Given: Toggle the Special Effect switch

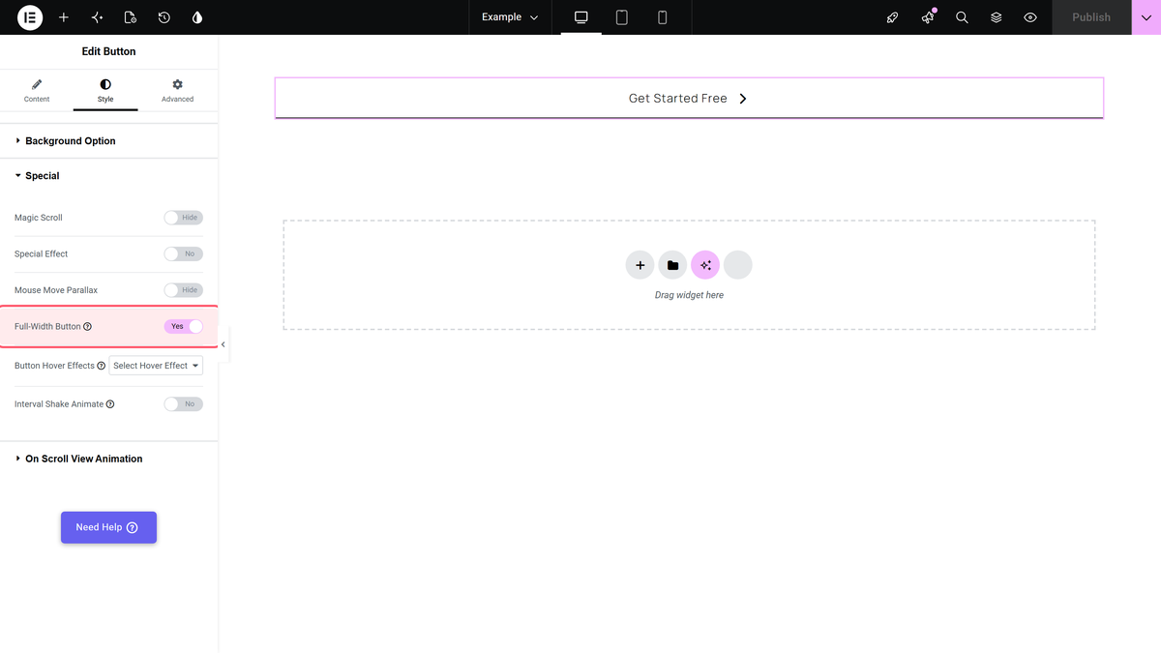Looking at the screenshot, I should coord(183,253).
